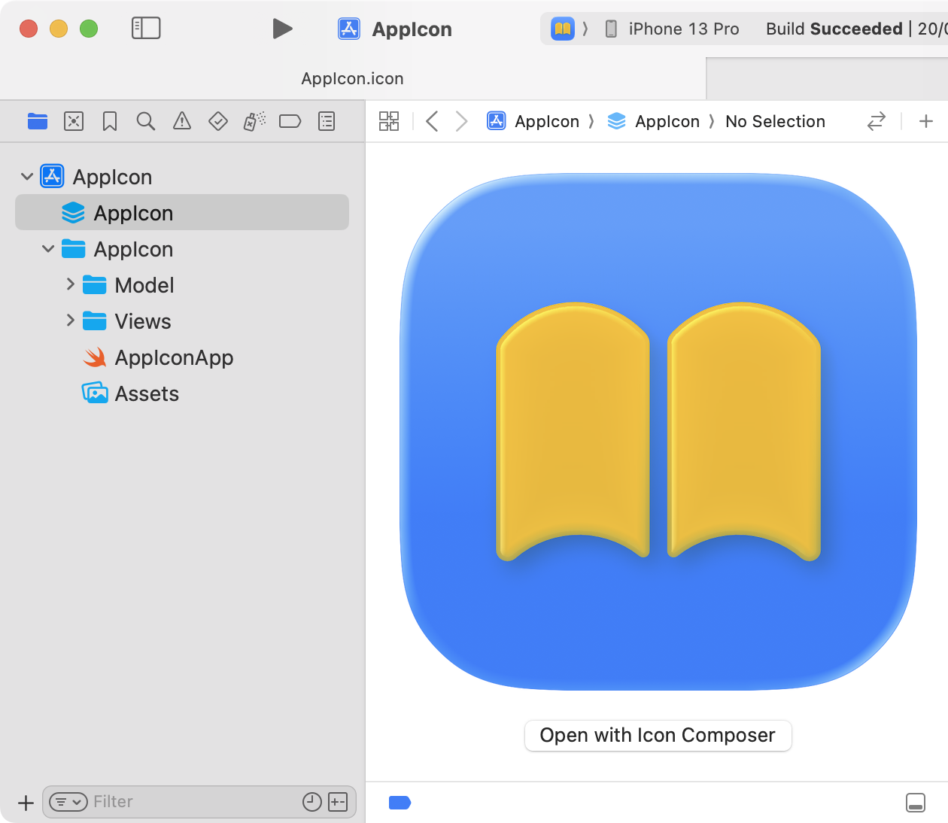
Task: Run the AppIcon scheme with the play button
Action: tap(283, 28)
